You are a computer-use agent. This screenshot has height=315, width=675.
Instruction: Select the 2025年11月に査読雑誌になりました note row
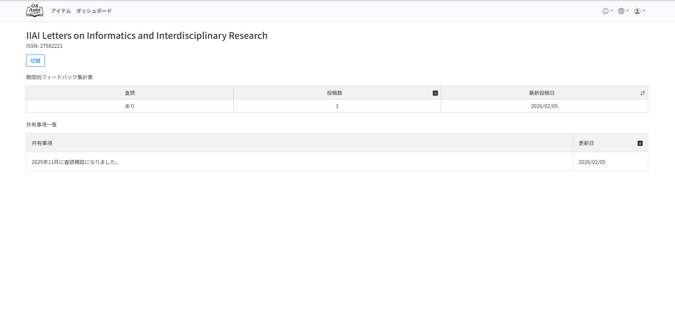tap(75, 162)
